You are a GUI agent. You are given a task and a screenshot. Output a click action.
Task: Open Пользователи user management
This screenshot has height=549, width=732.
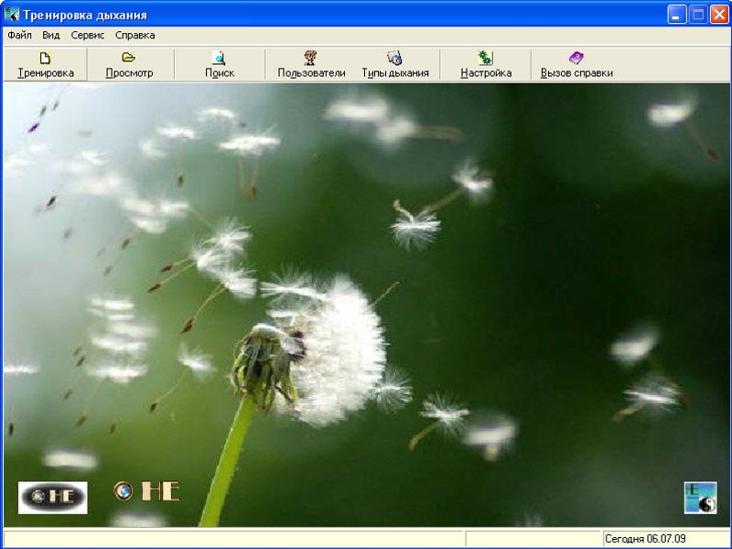pos(311,65)
